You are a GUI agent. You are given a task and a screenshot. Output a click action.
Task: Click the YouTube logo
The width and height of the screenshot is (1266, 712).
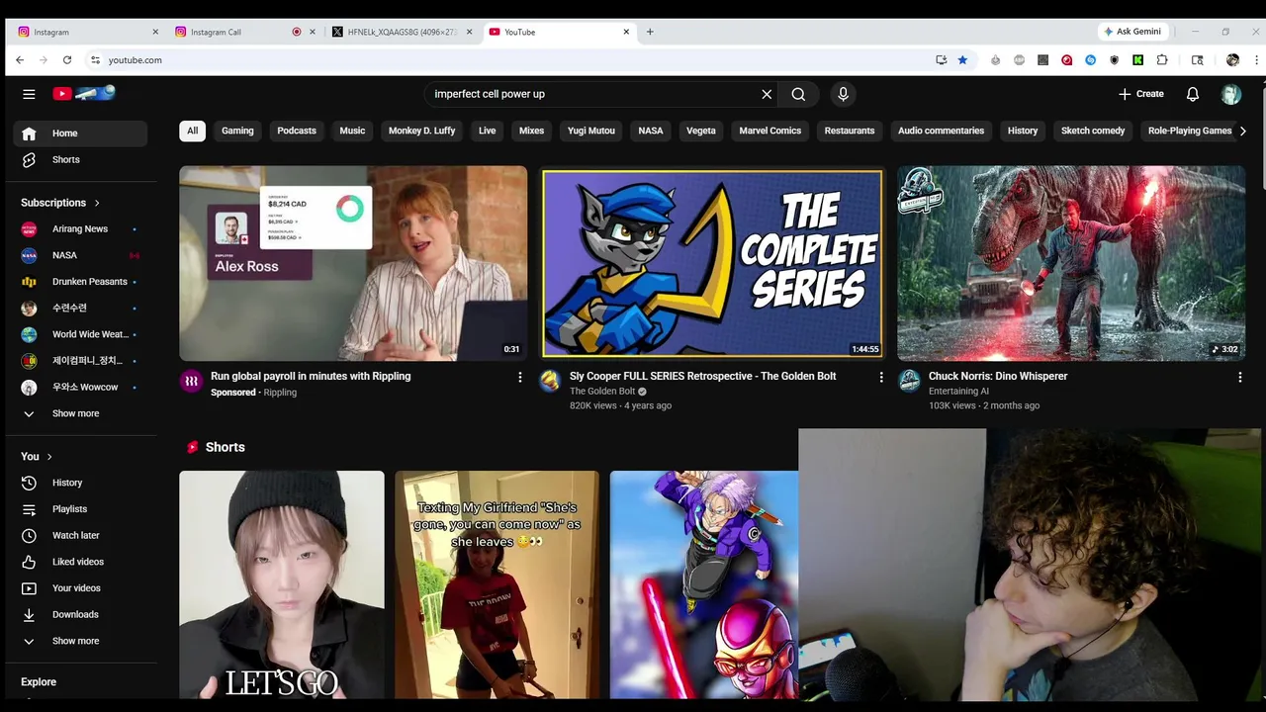84,94
